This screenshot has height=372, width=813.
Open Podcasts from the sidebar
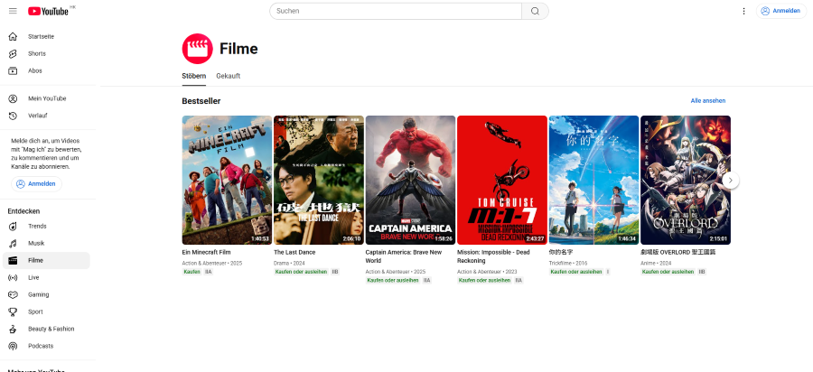tap(46, 346)
